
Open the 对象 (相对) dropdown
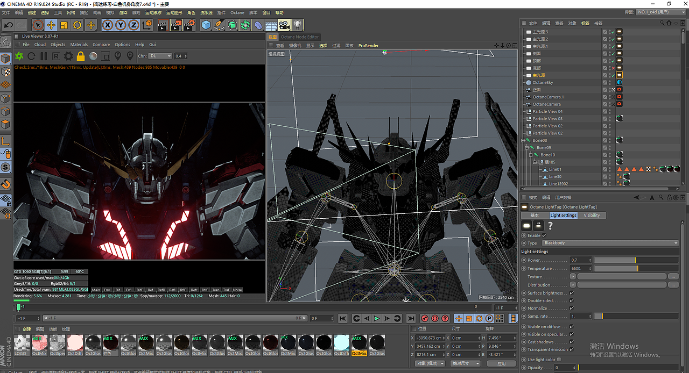pos(430,363)
